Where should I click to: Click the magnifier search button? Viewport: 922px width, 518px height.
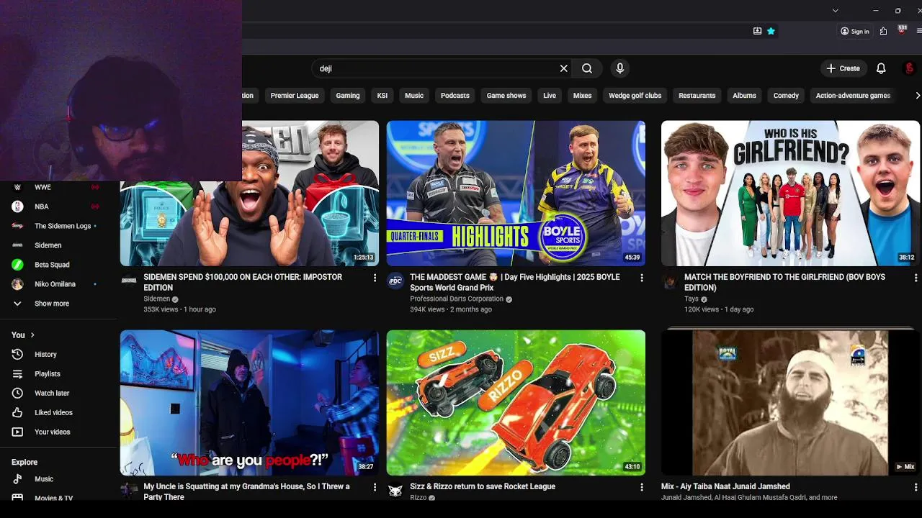click(x=587, y=68)
